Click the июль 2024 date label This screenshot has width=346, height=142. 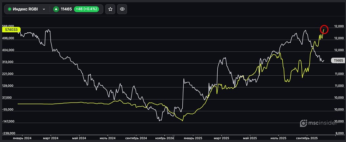(x=107, y=138)
